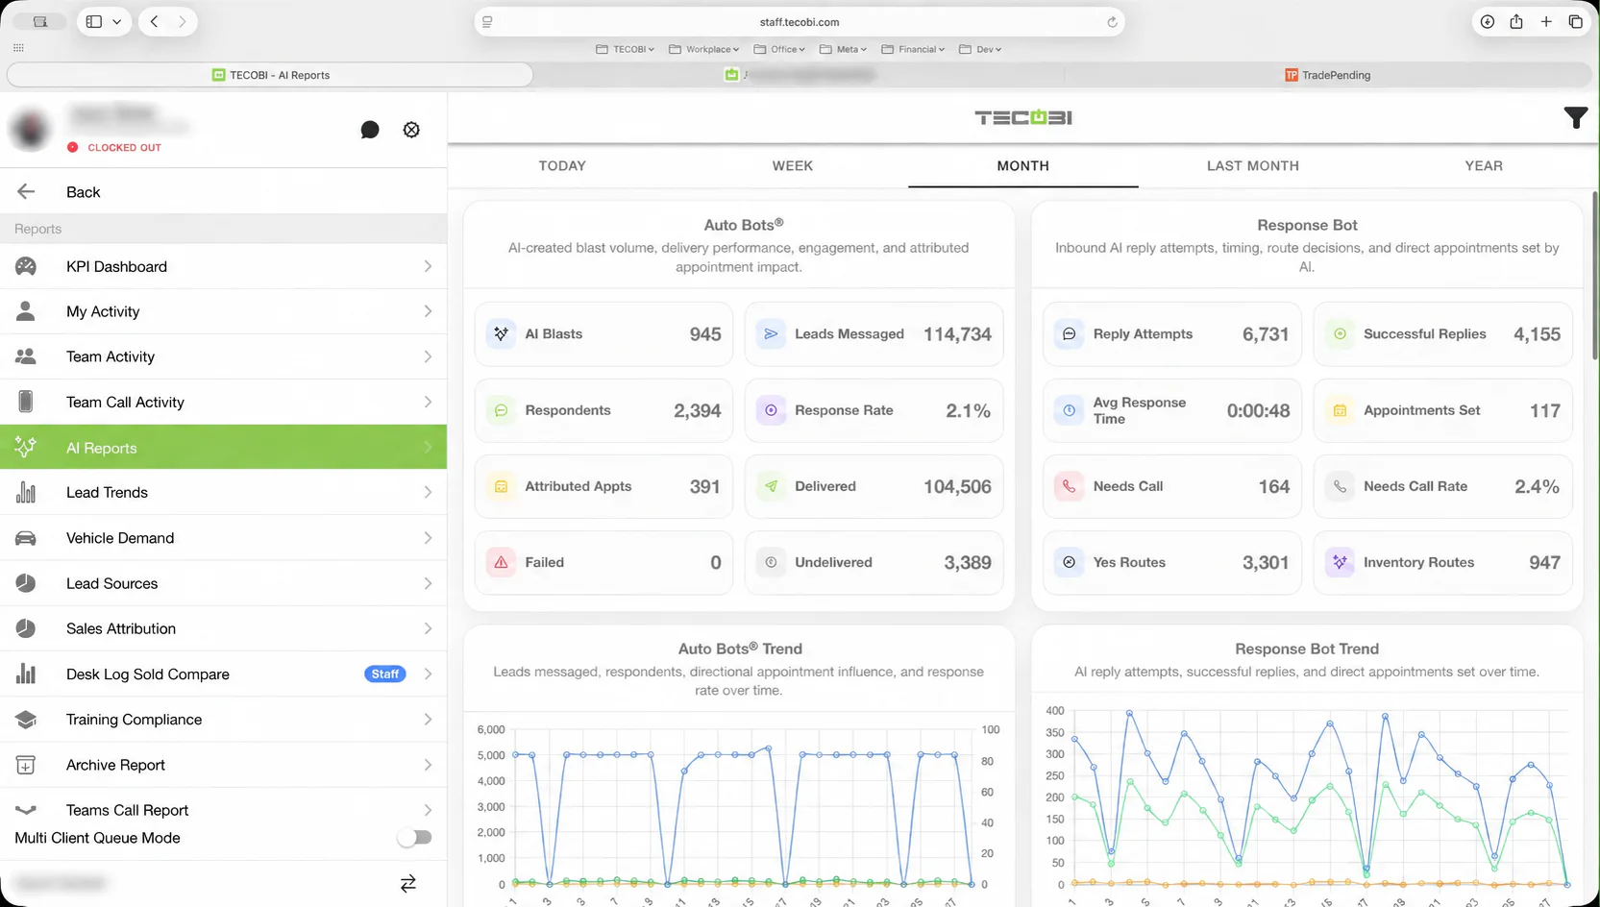Switch to the YEAR tab
This screenshot has height=907, width=1600.
click(x=1484, y=165)
